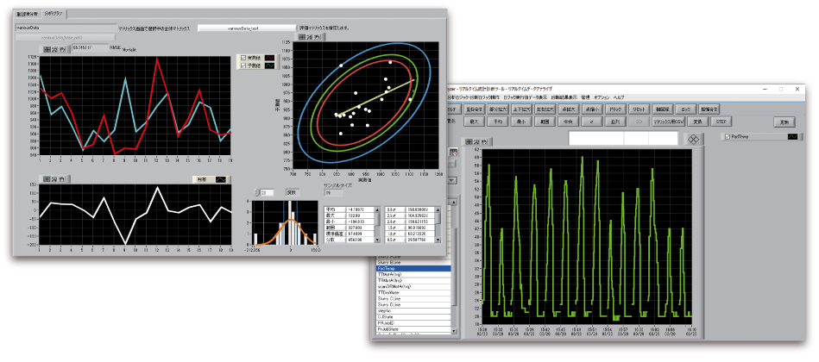Select the zoom tool above the RMSE line chart
The width and height of the screenshot is (819, 362).
coord(54,48)
